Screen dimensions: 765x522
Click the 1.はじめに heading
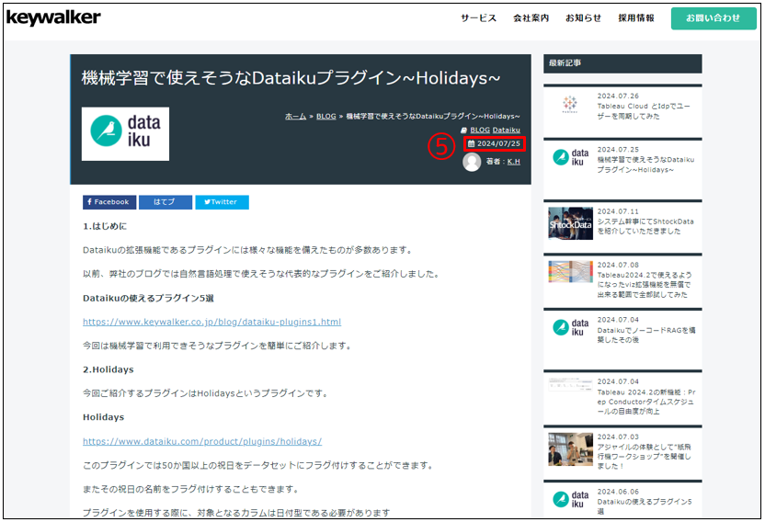(105, 226)
